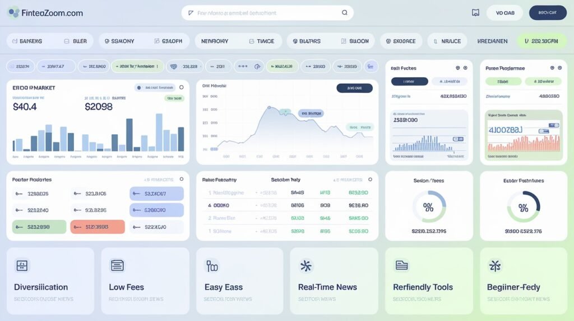The image size is (574, 321).
Task: Select the BILER tab
Action: 76,41
